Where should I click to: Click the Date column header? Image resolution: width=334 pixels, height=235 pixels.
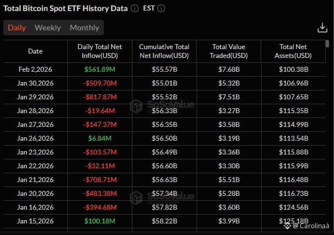35,51
